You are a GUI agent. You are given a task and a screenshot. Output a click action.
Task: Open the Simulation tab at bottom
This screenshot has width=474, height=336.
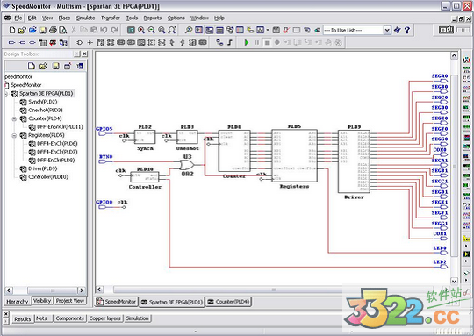point(137,318)
